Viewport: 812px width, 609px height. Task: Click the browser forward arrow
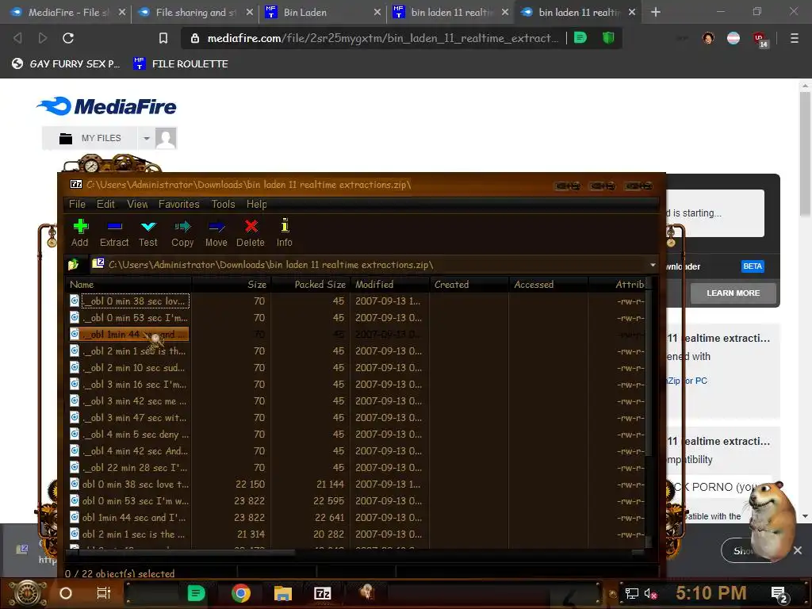43,38
